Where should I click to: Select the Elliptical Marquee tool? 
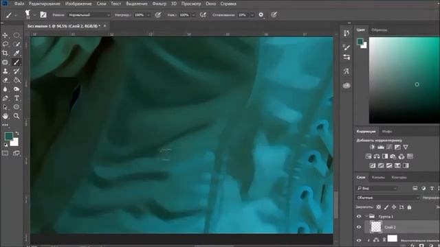tap(16, 35)
